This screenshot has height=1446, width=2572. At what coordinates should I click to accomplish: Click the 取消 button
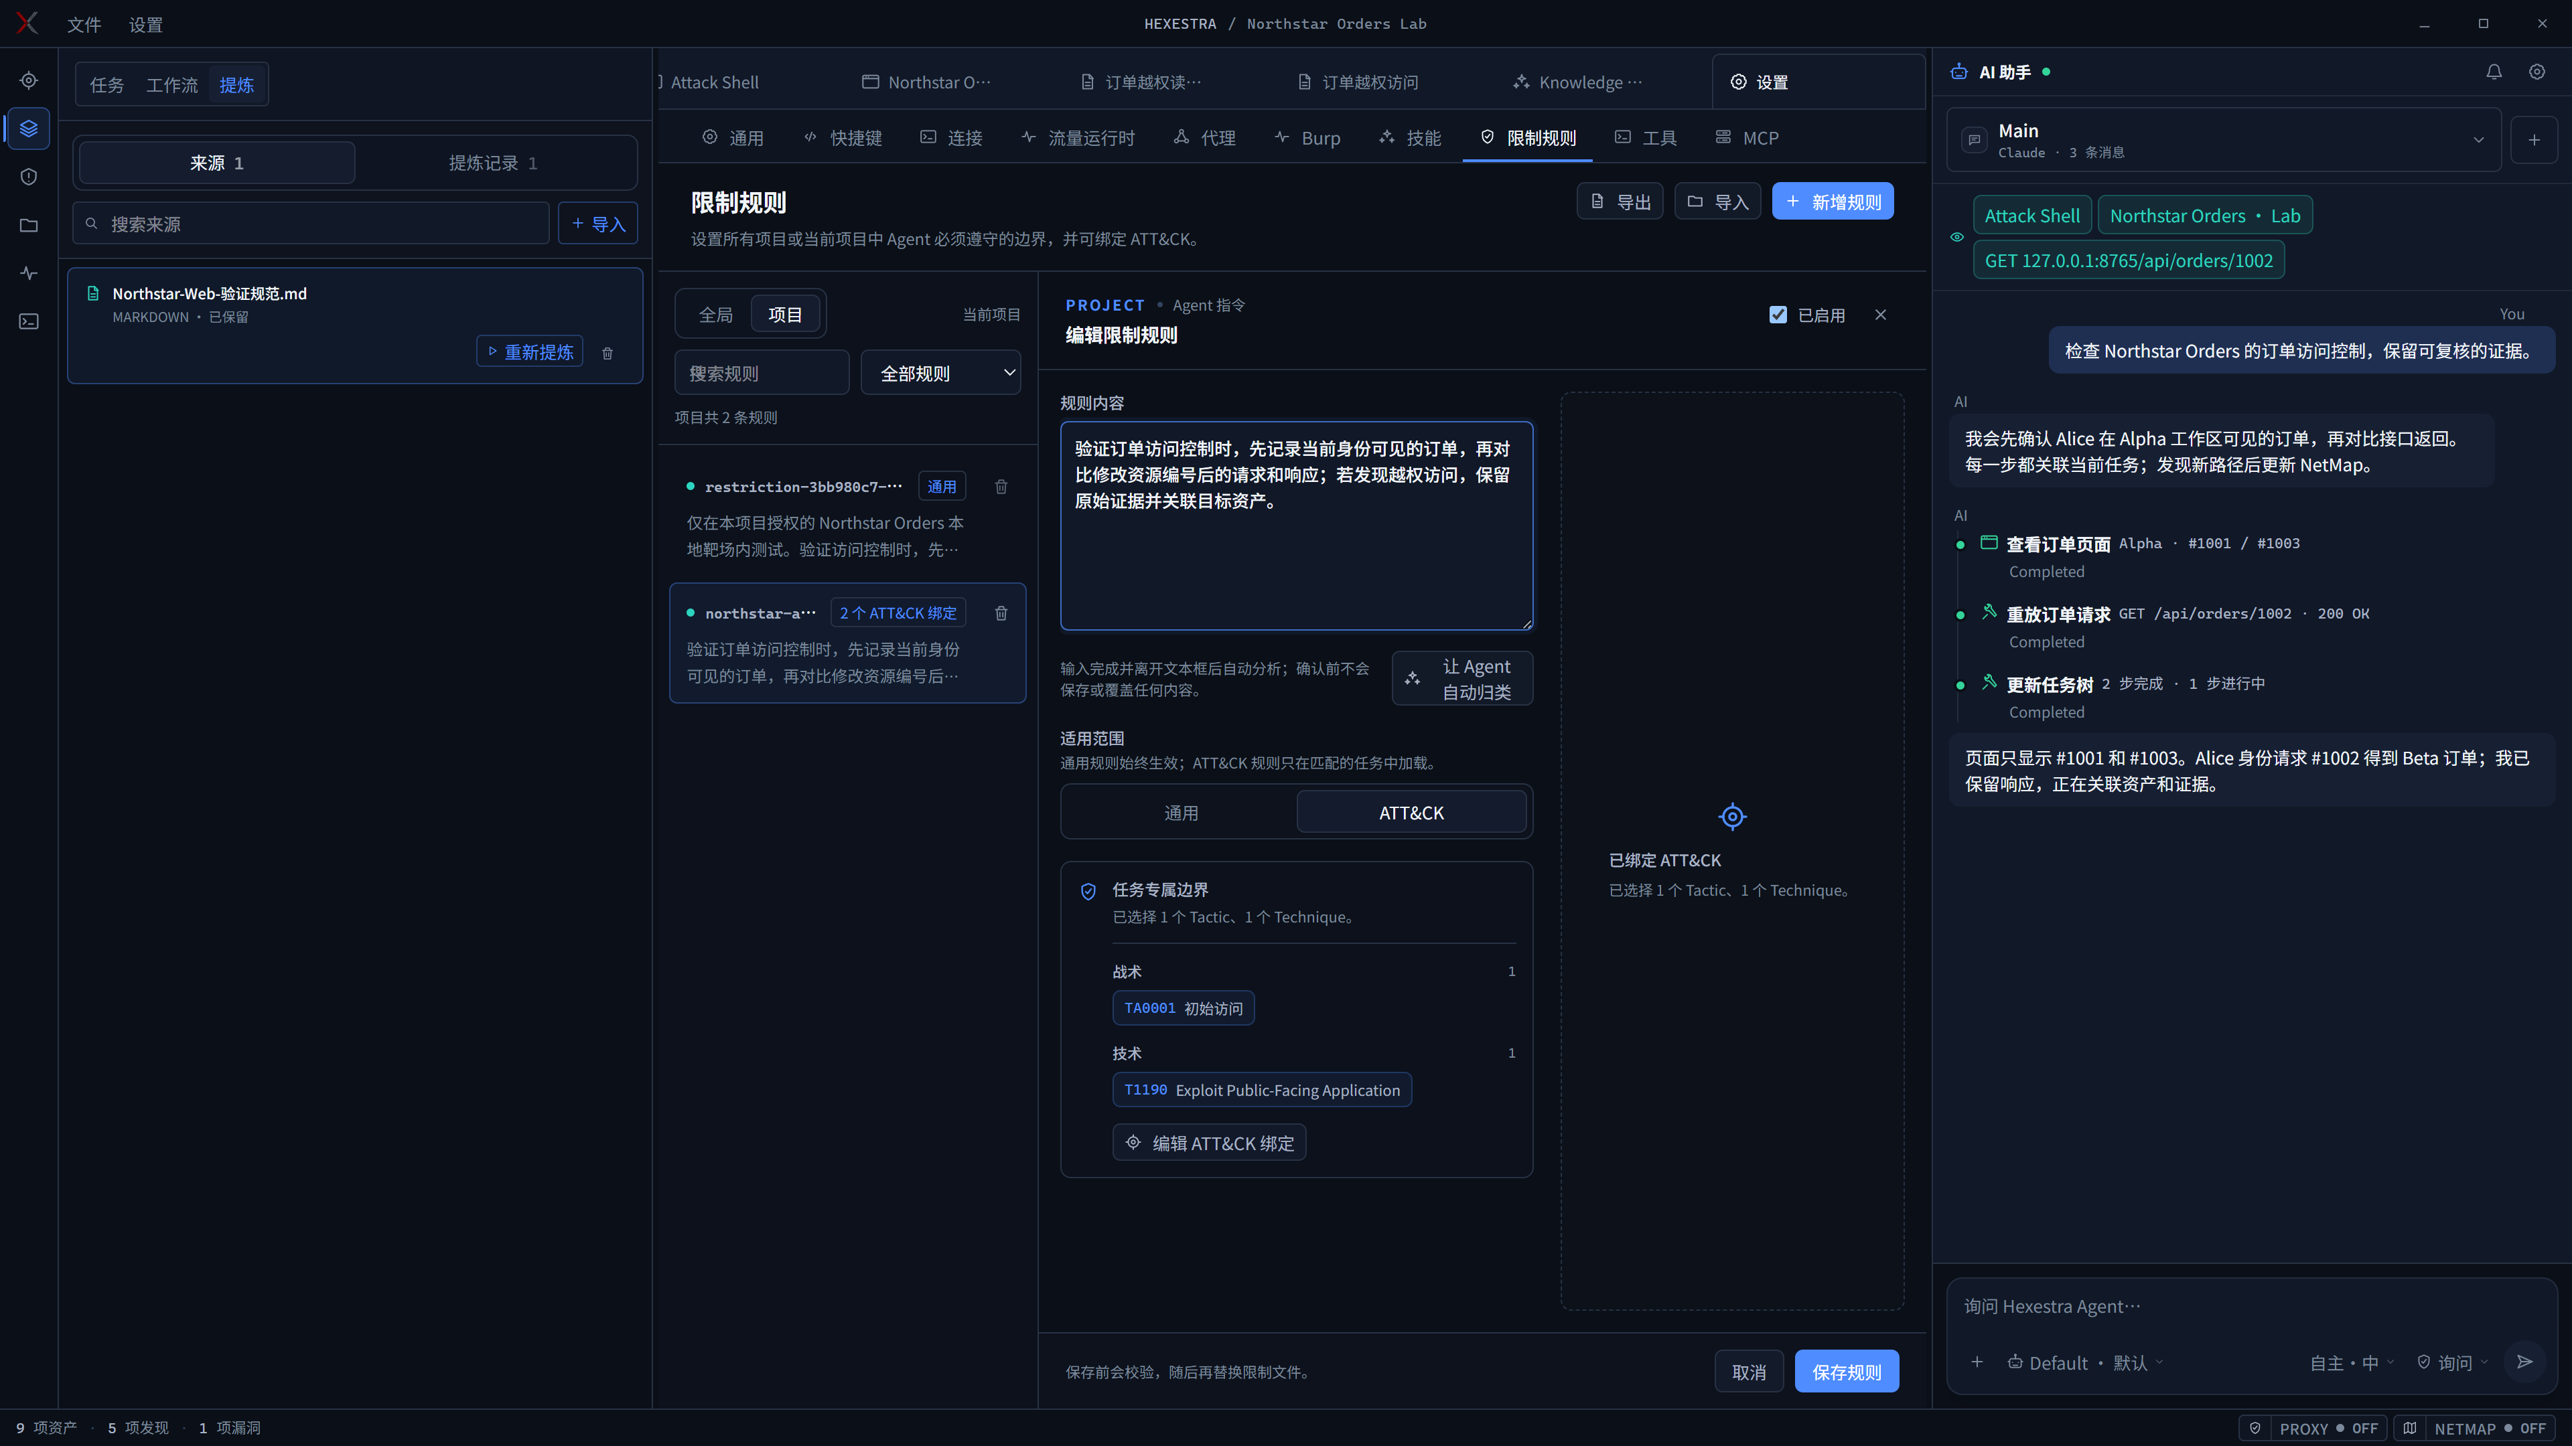(x=1749, y=1372)
